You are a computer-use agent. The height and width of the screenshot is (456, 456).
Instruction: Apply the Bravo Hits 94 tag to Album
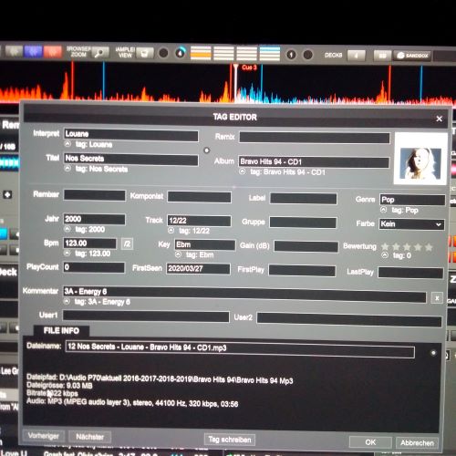[x=243, y=171]
